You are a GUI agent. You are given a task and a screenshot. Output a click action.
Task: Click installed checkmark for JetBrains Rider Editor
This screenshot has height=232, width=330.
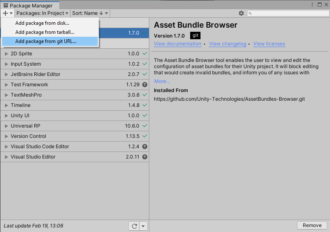(x=145, y=74)
